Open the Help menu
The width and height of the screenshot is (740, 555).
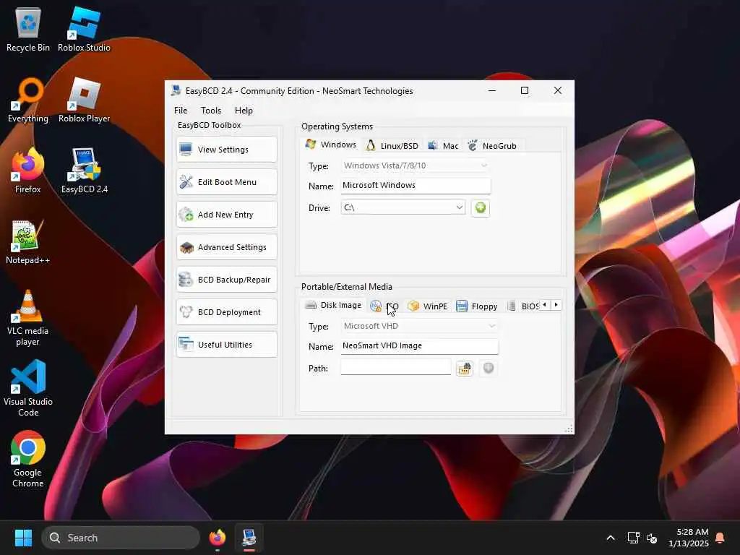click(244, 111)
